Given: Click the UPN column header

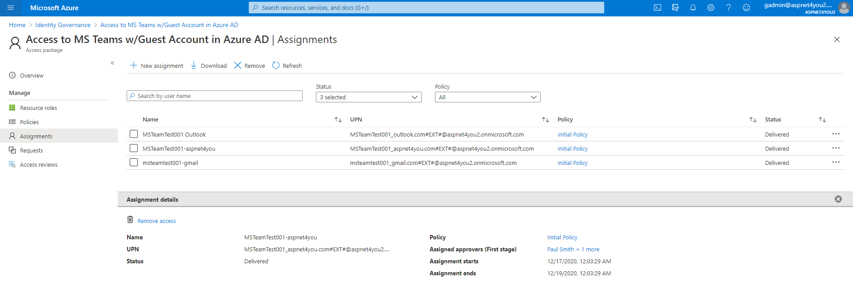Looking at the screenshot, I should (356, 120).
